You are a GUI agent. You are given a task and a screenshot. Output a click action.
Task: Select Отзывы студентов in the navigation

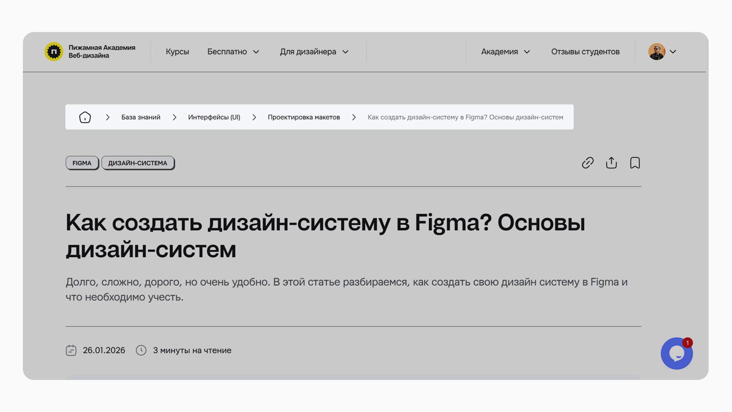tap(585, 51)
